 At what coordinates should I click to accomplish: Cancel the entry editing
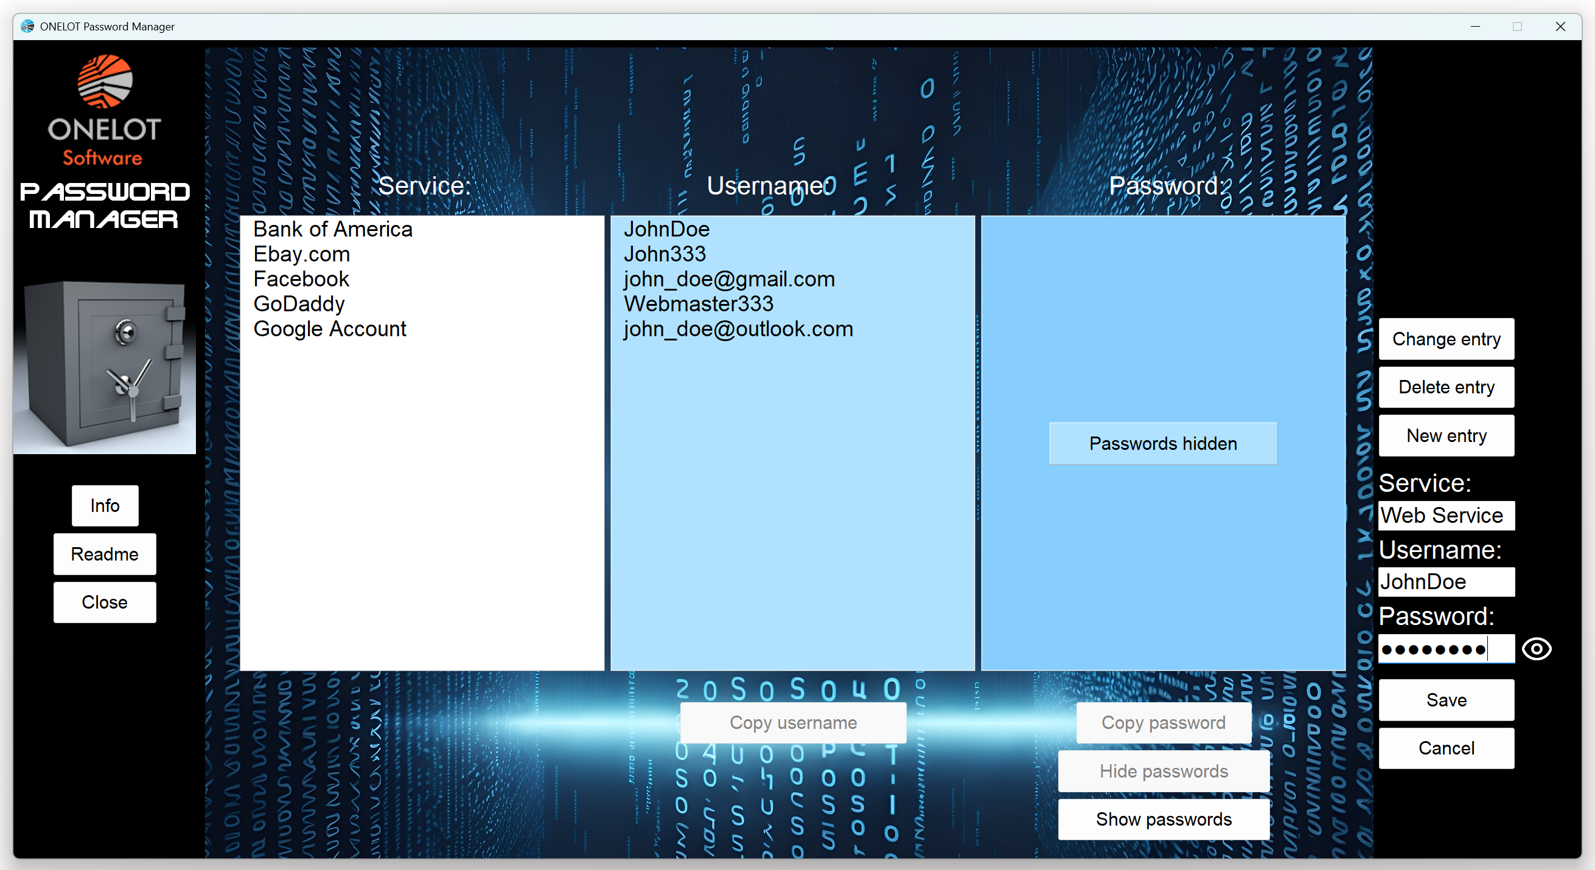tap(1447, 748)
